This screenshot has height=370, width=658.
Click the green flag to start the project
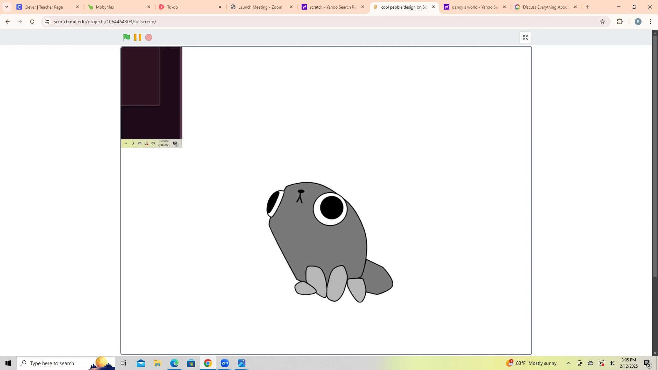point(126,37)
